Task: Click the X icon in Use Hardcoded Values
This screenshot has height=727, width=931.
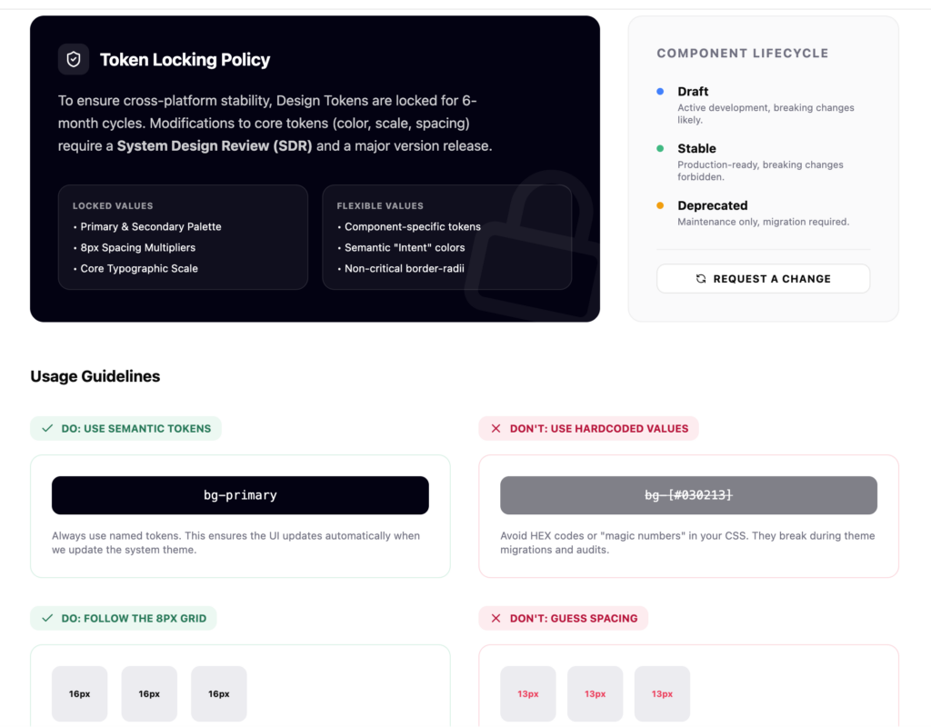Action: click(x=496, y=428)
